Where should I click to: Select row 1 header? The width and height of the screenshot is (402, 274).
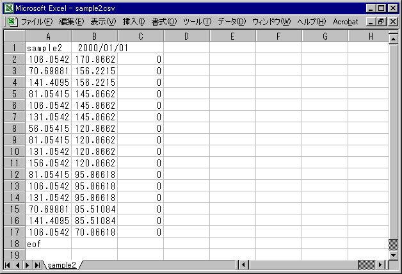(x=15, y=47)
